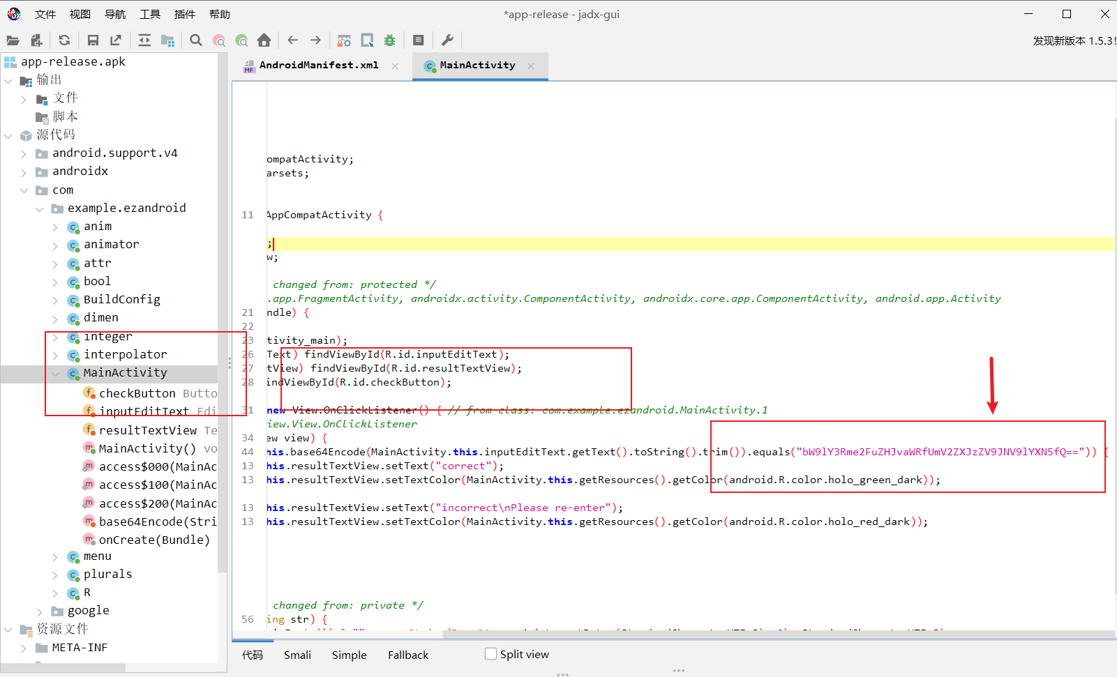The width and height of the screenshot is (1117, 677).
Task: Select the base64Encode method
Action: point(157,522)
